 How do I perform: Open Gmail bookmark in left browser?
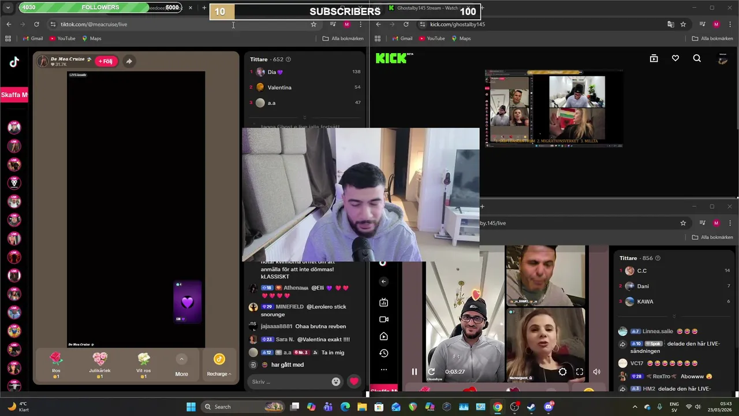(33, 38)
